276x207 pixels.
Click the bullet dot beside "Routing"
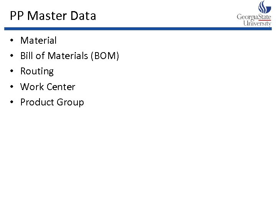(x=12, y=72)
